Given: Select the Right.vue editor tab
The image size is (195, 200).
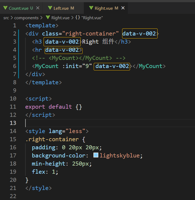Looking at the screenshot, I should click(x=103, y=8).
